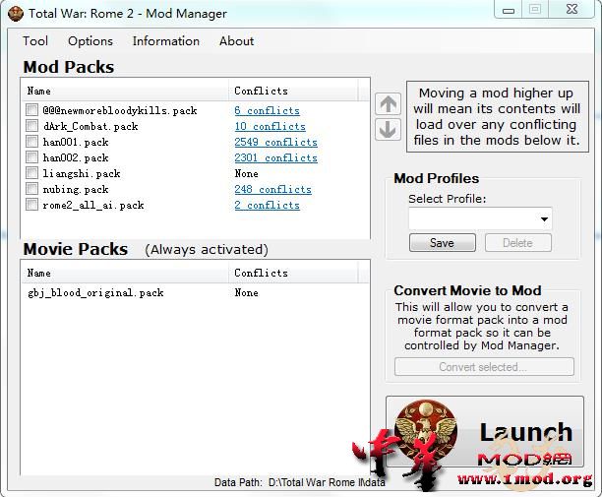Toggle the rome2_all_ai.pack checkbox
This screenshot has height=497, width=602.
32,205
